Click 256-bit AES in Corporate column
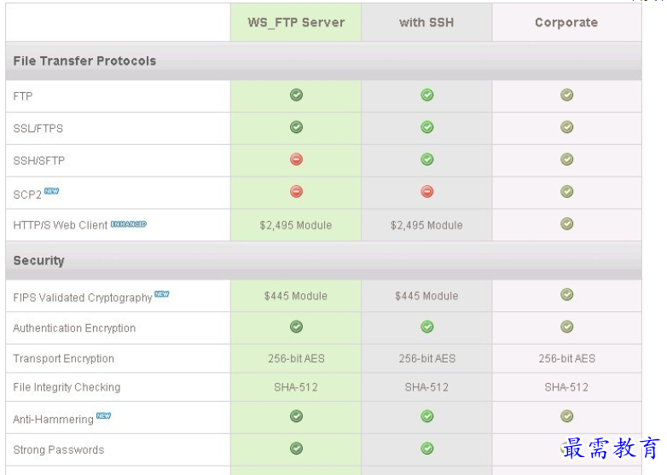The width and height of the screenshot is (667, 475). coord(566,359)
